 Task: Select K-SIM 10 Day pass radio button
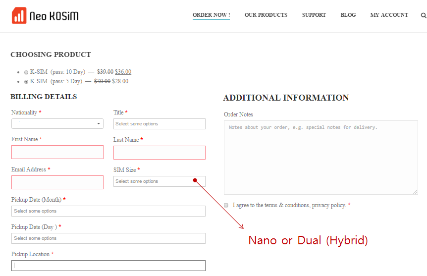(x=26, y=72)
